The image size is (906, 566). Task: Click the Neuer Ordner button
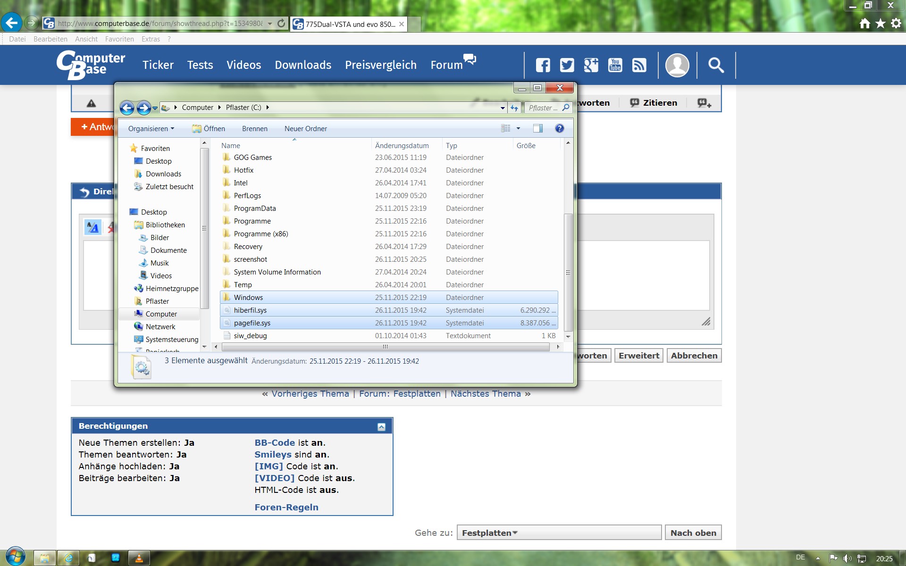click(x=305, y=129)
